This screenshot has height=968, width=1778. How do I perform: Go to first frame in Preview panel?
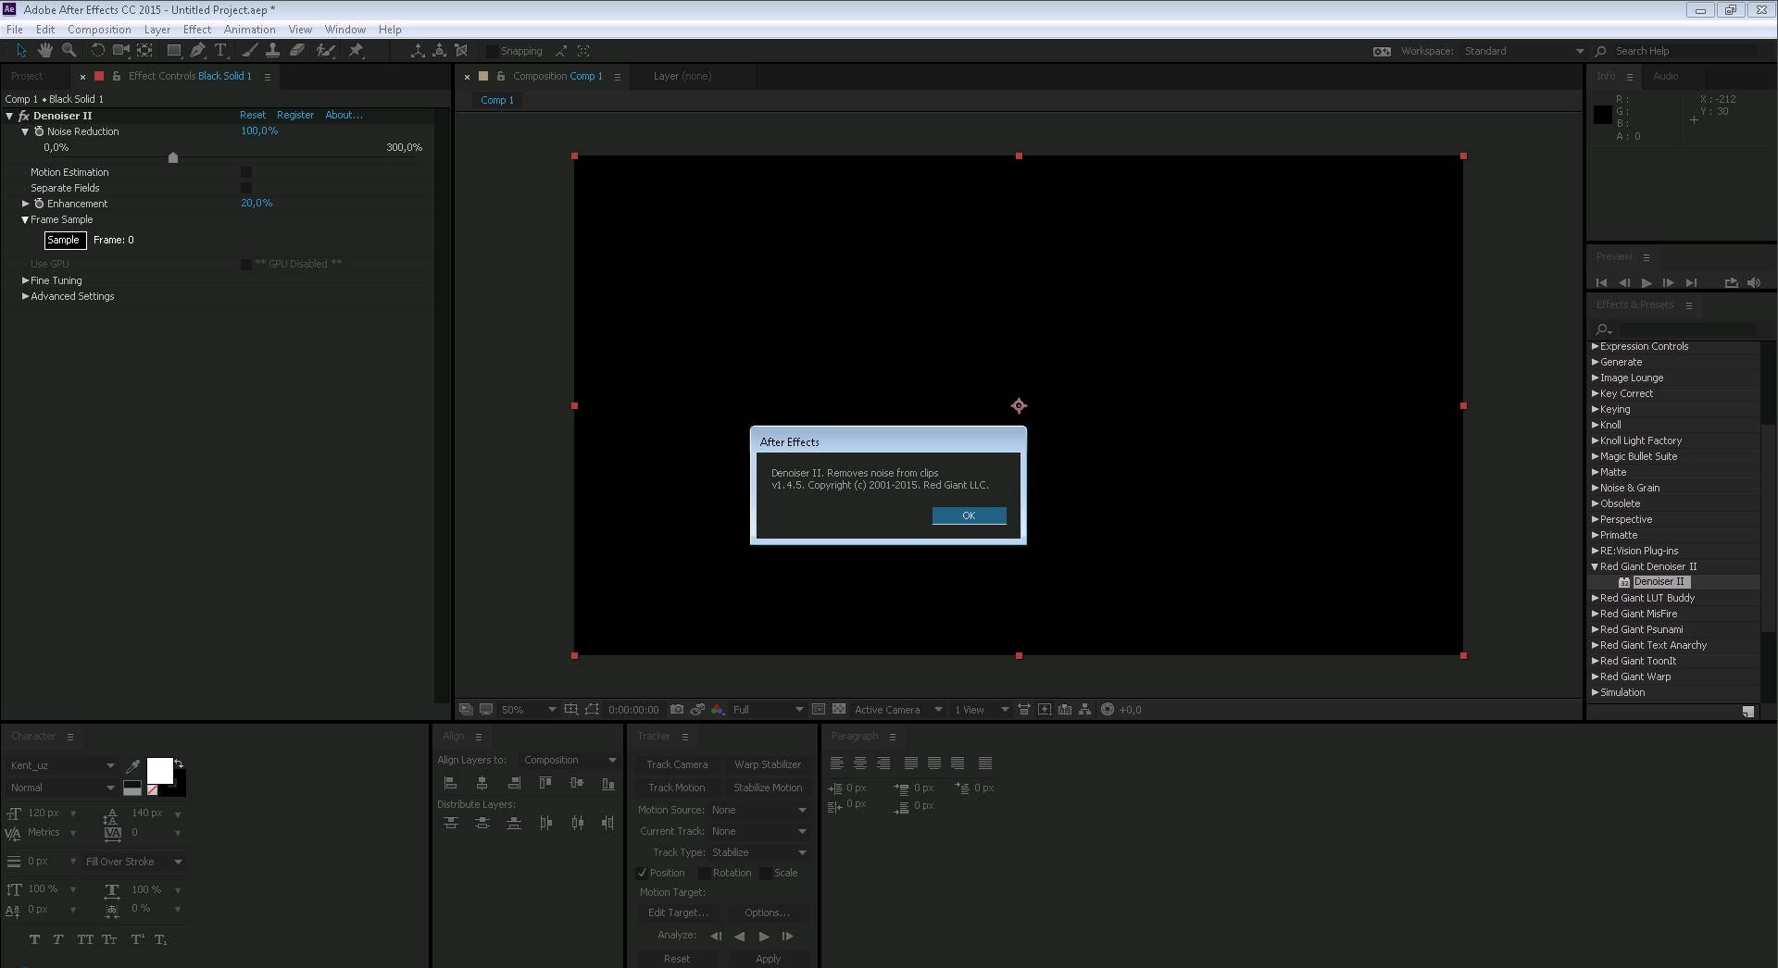1601,283
